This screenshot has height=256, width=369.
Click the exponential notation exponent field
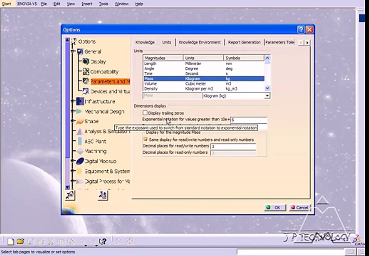249,120
